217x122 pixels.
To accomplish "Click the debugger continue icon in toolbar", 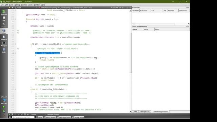I will click(9, 115).
